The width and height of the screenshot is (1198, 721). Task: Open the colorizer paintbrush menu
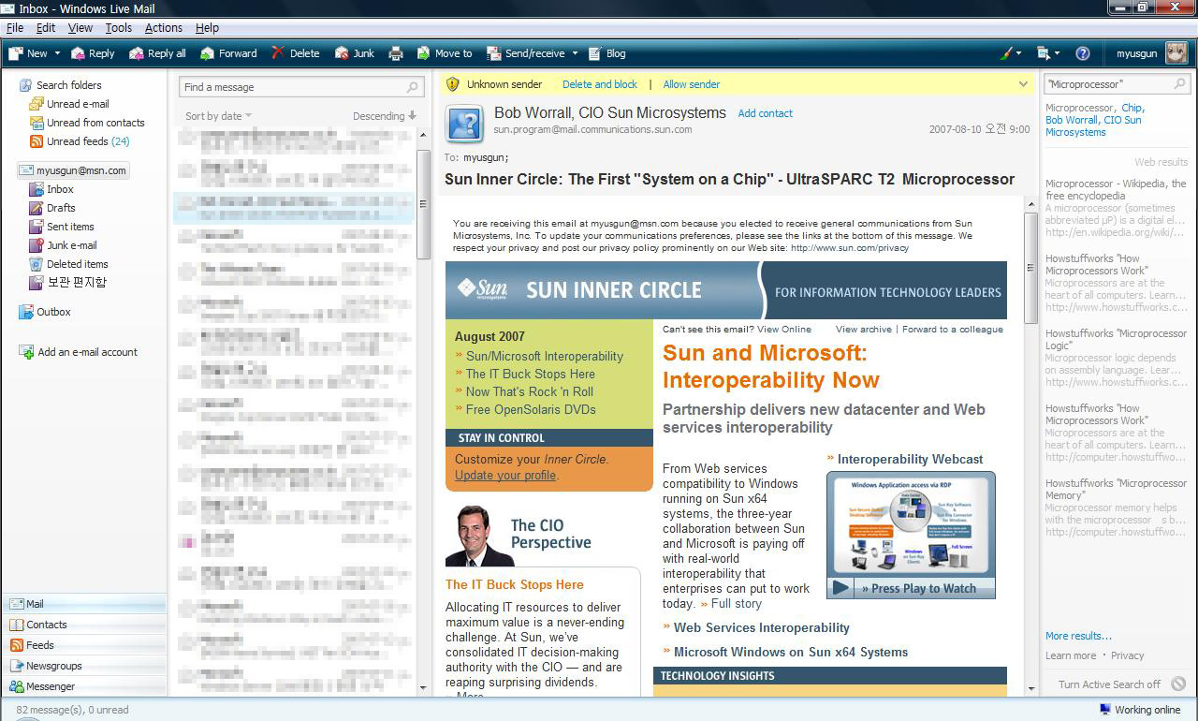[1011, 53]
